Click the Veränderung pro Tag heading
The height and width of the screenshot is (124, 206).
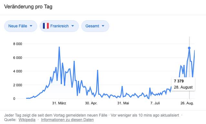[x=28, y=6]
